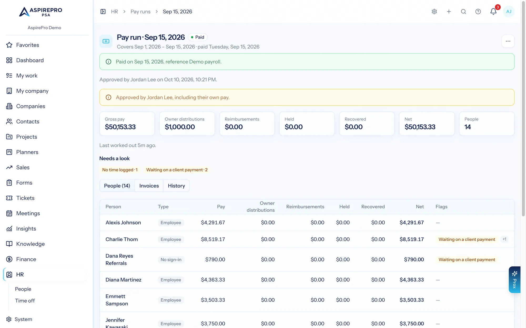Open the help question-mark icon
The image size is (526, 328).
point(478,12)
